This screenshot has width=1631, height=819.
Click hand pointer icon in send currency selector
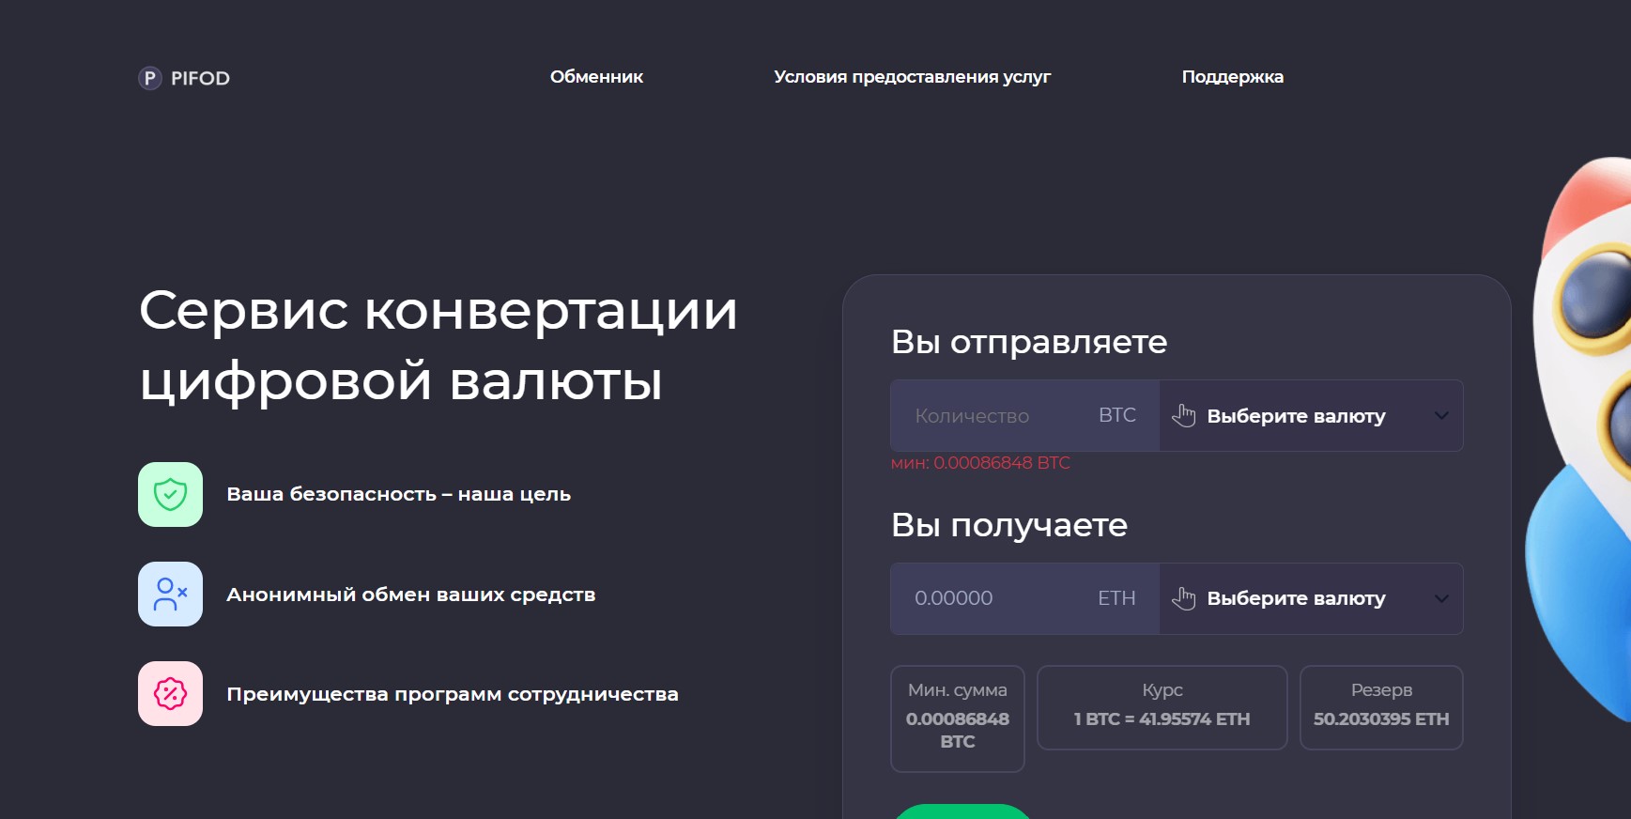pos(1184,415)
